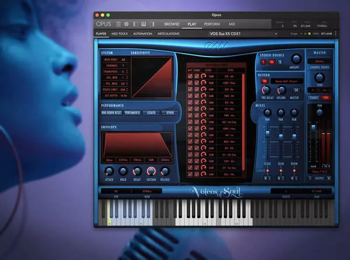Toggle the keyboard panel icon
The width and height of the screenshot is (350, 260).
pos(143,24)
